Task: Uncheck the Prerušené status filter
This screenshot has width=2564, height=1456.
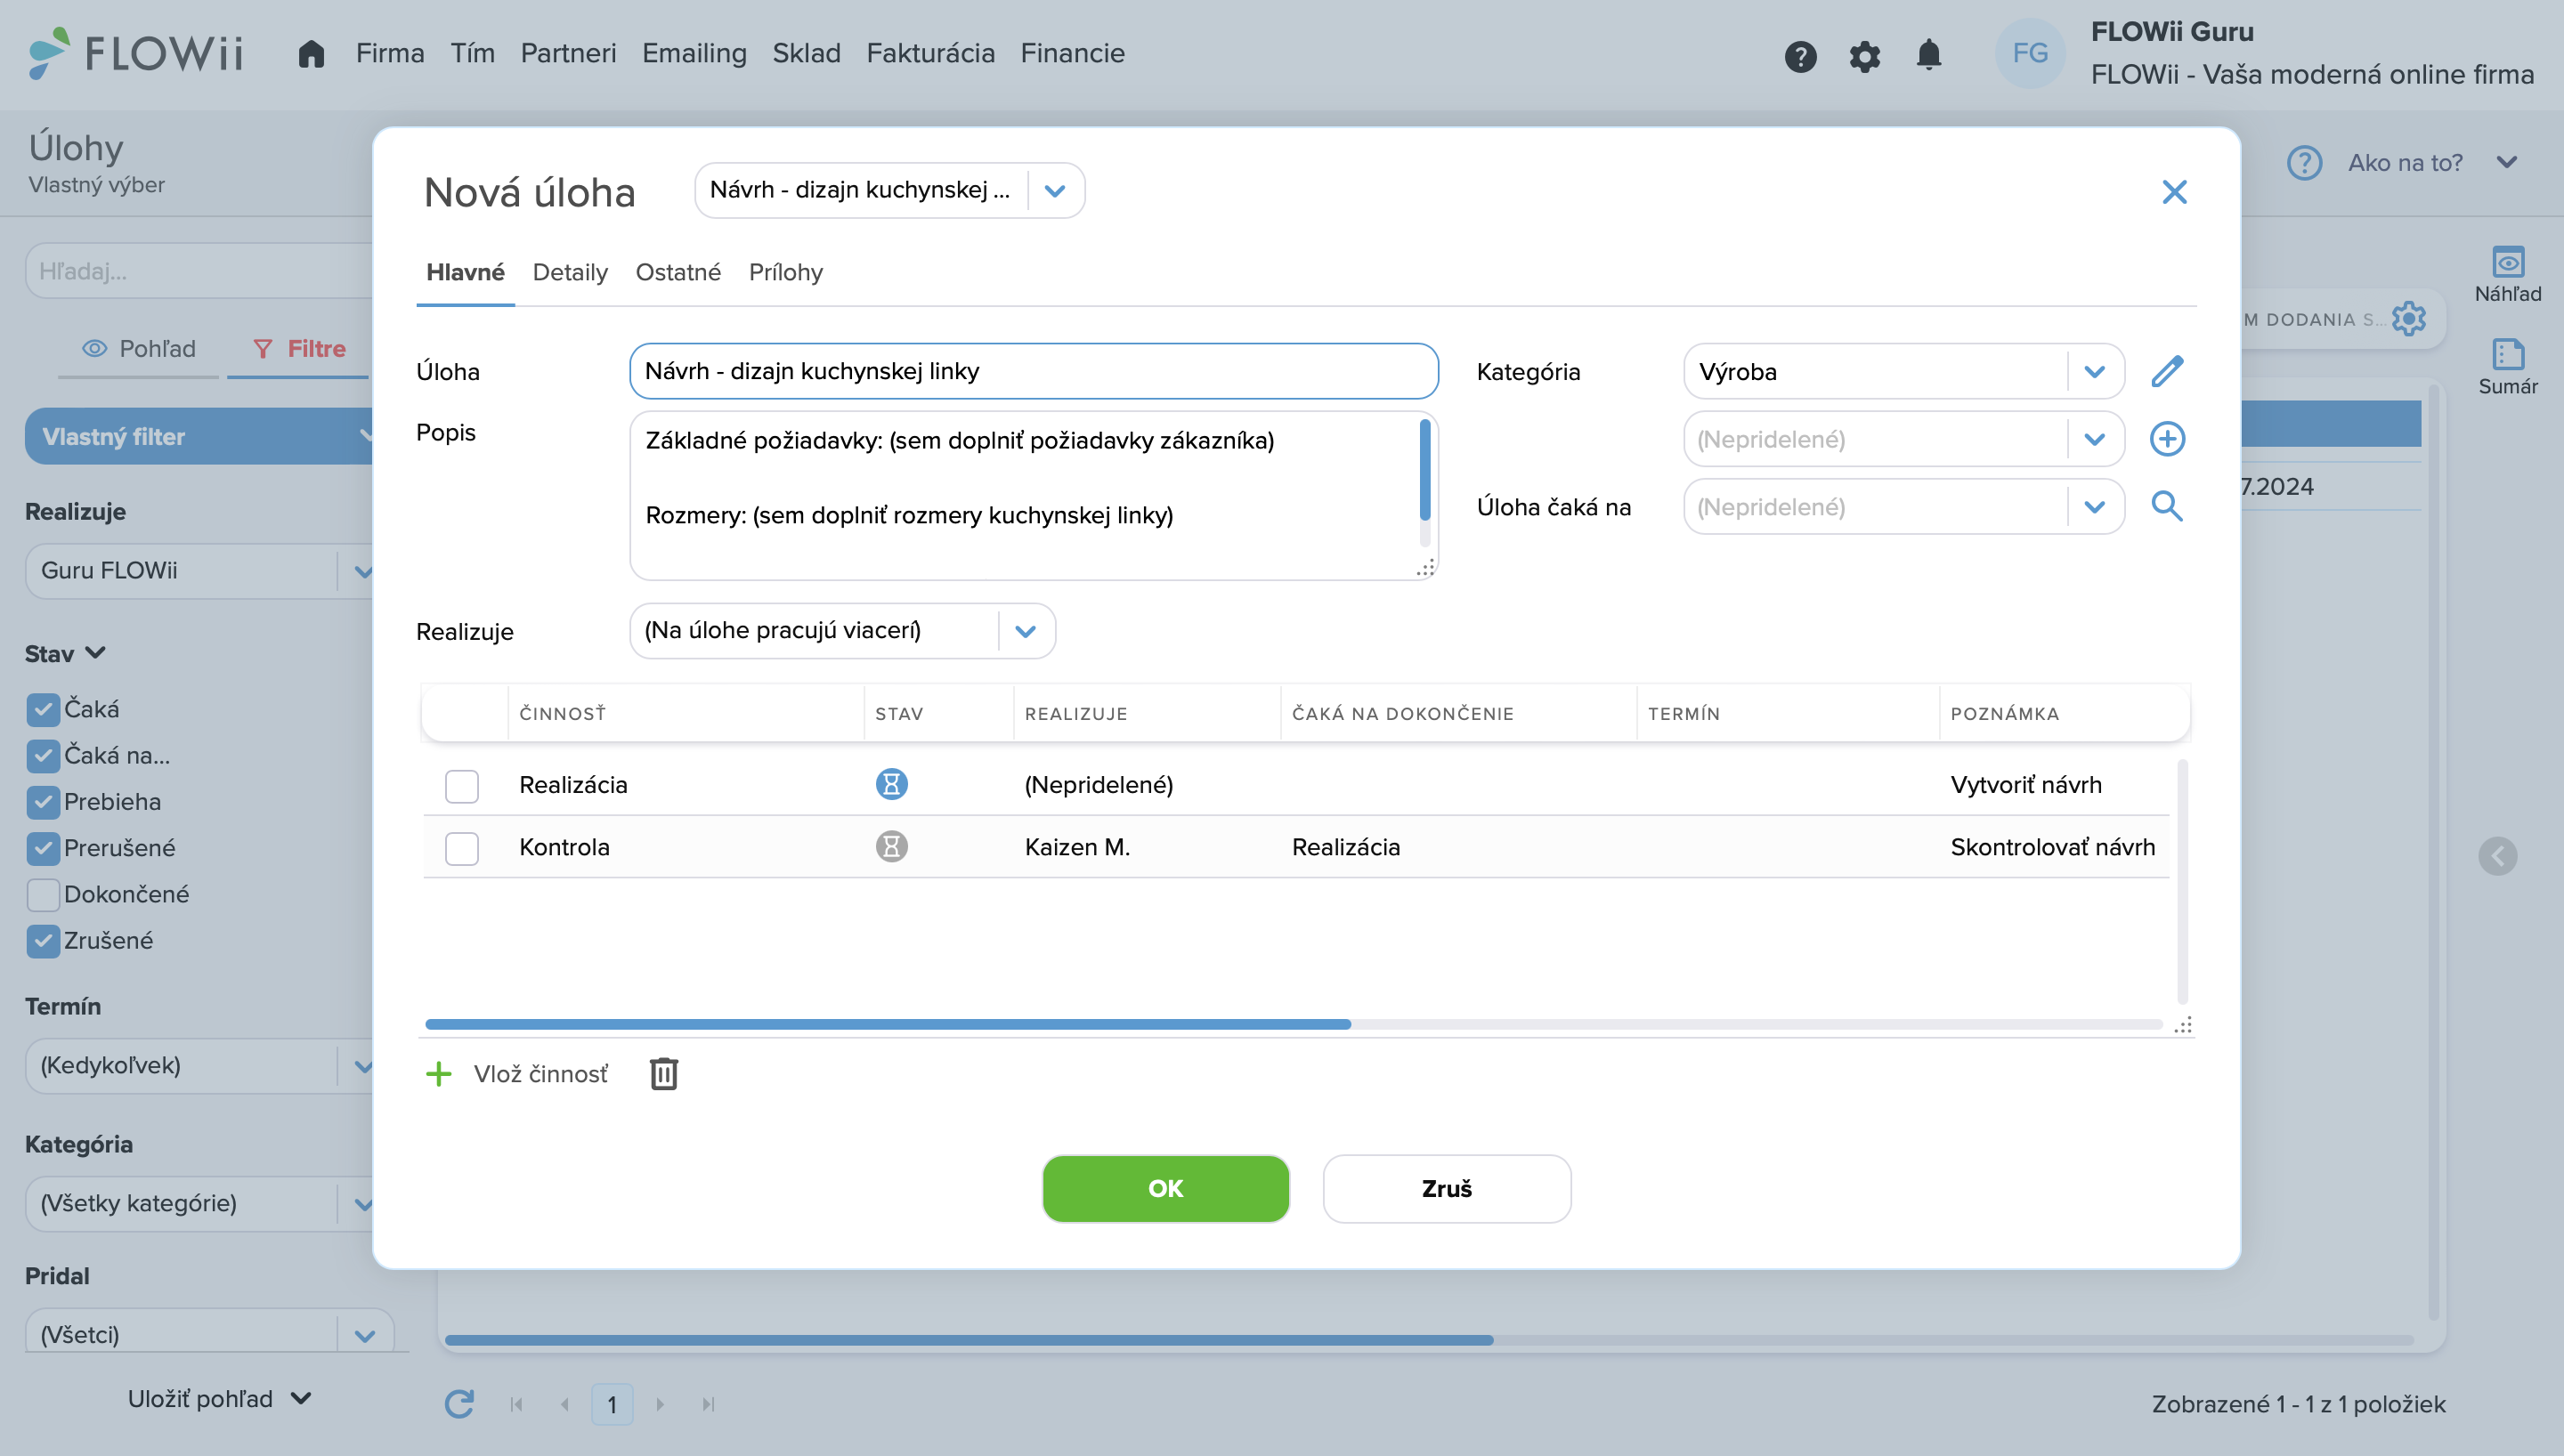Action: pos(43,848)
